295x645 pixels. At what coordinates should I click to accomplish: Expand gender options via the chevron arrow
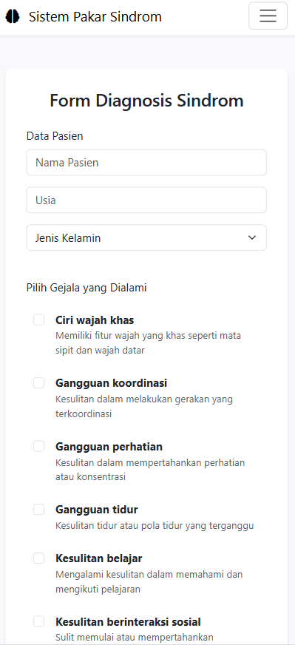click(x=252, y=237)
